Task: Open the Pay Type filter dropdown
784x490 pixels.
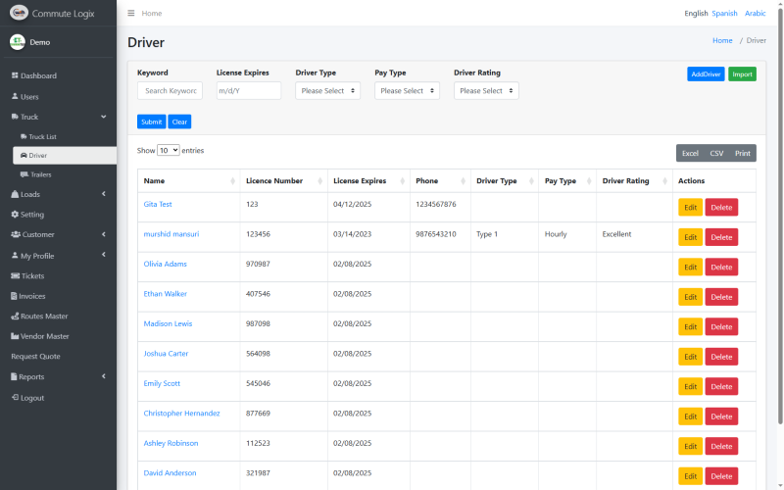Action: tap(407, 90)
